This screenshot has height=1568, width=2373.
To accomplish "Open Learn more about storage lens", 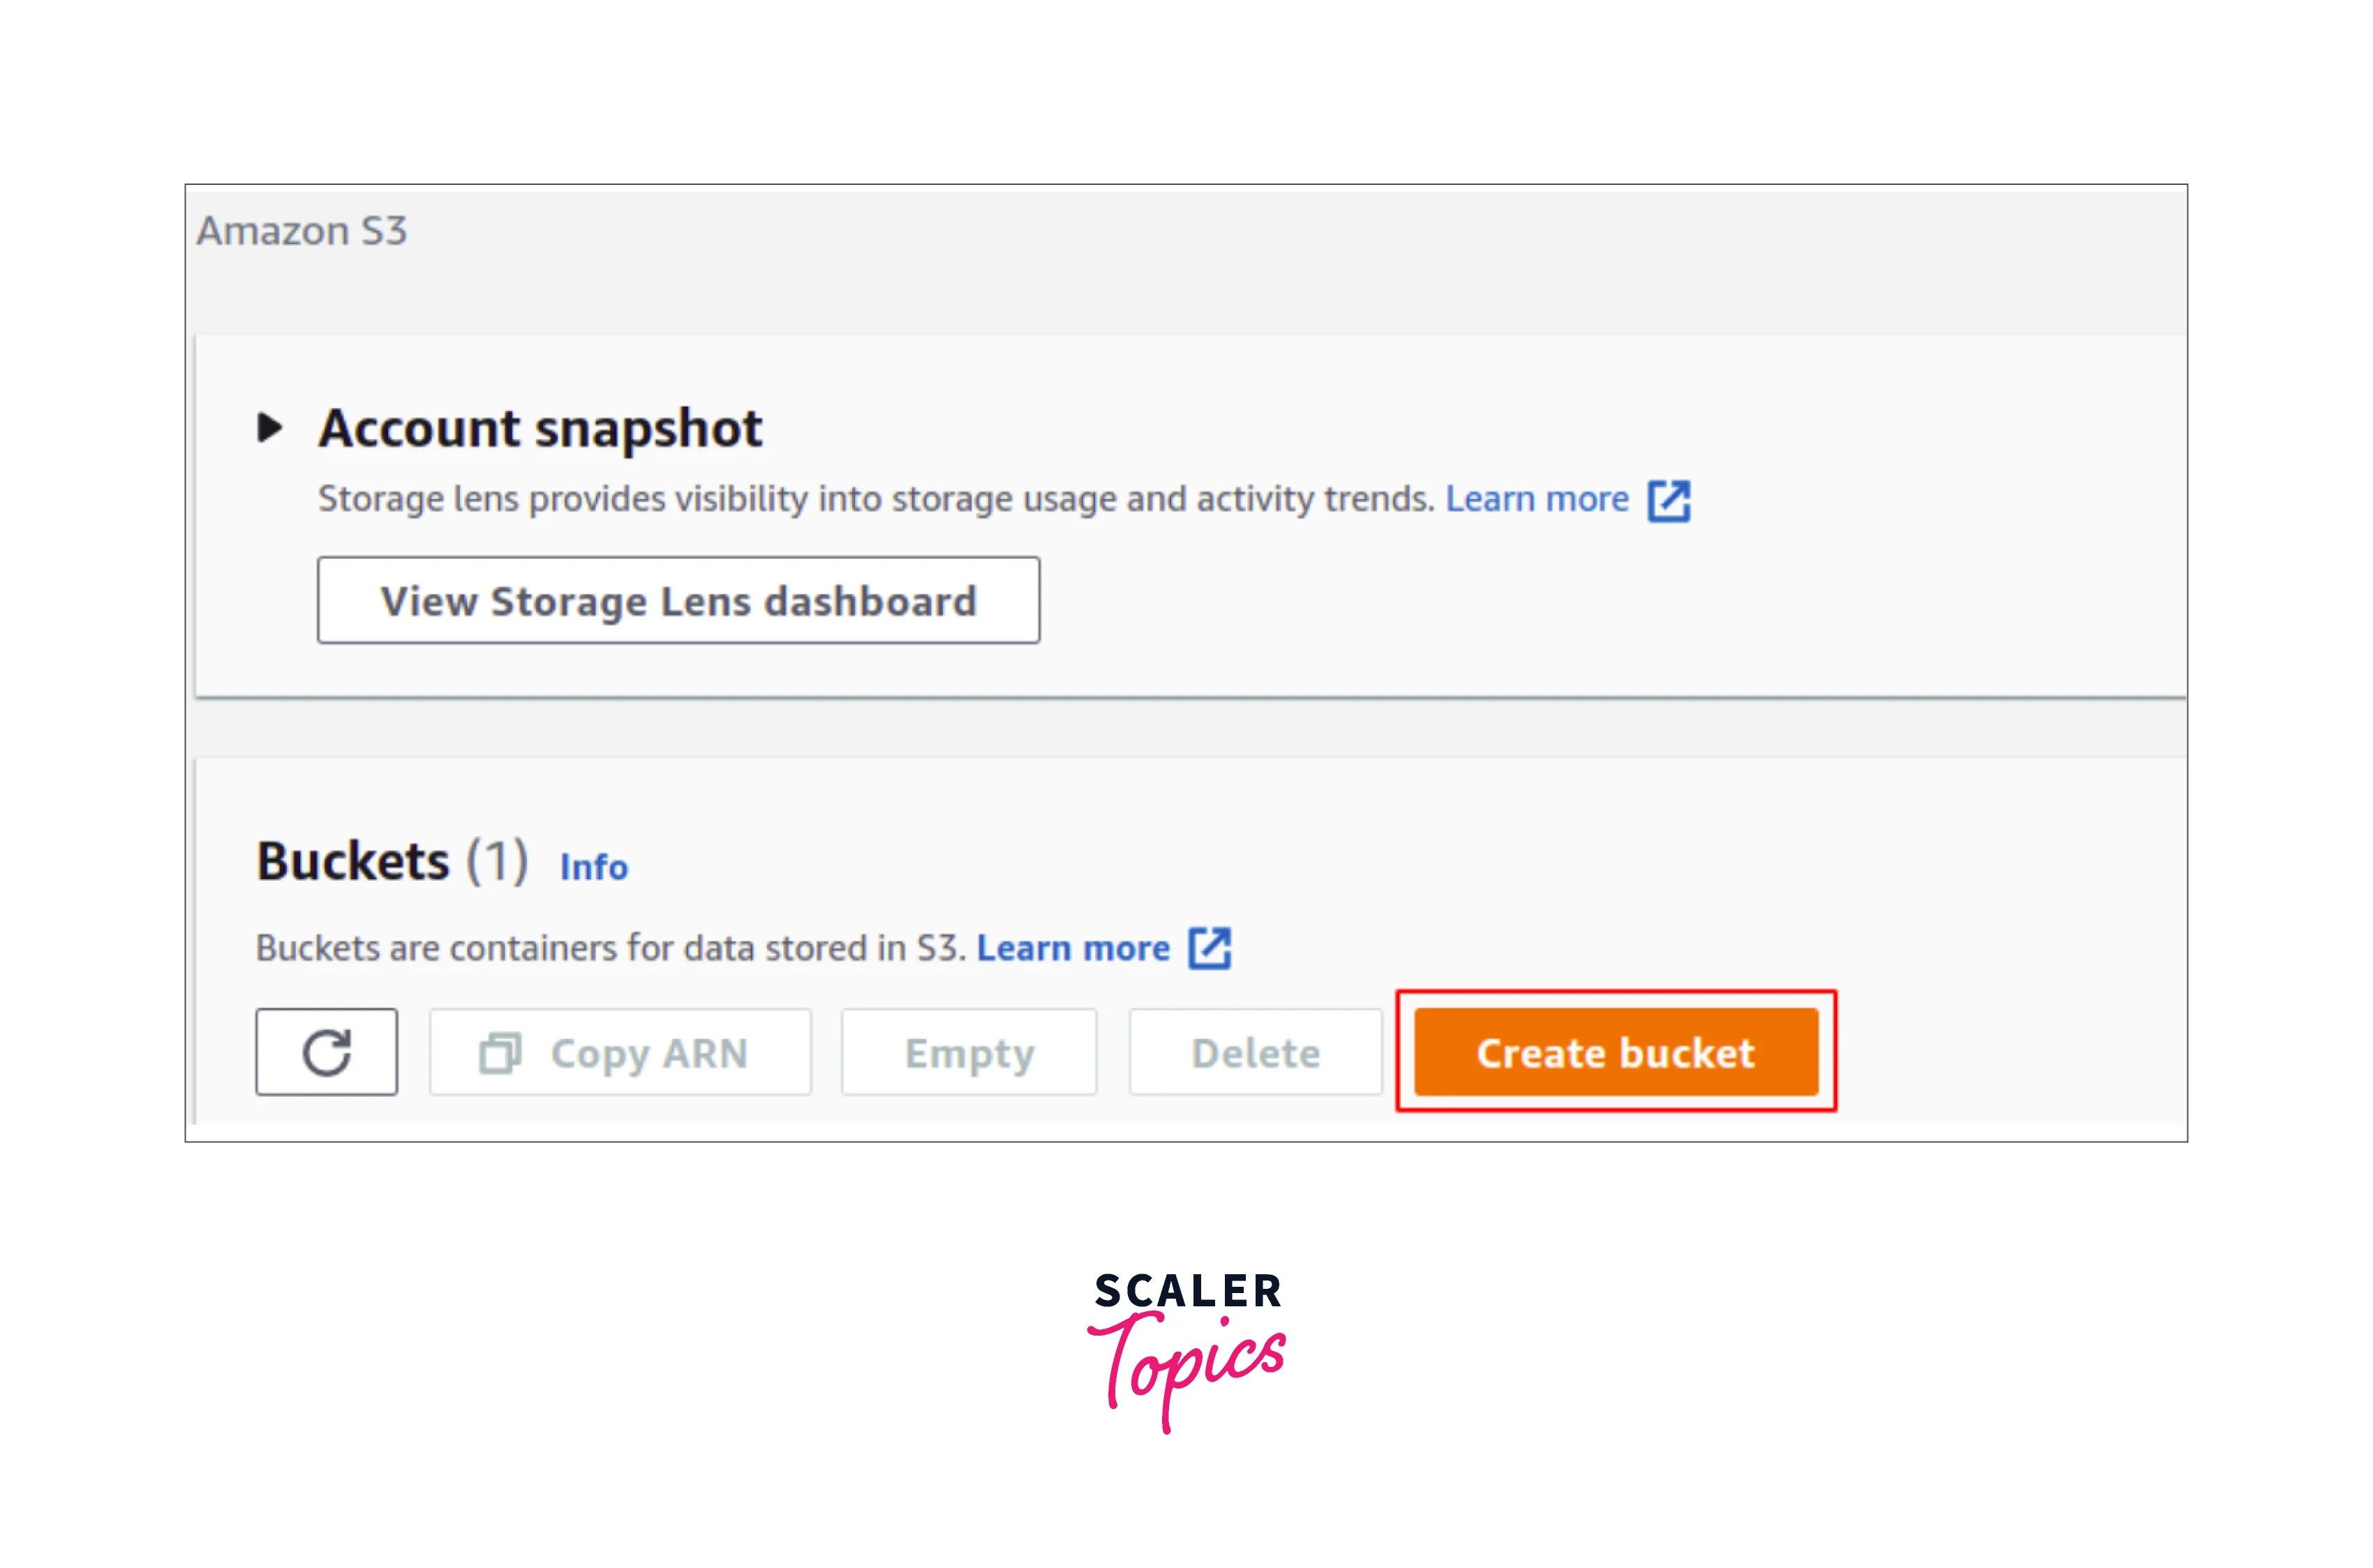I will (1537, 498).
